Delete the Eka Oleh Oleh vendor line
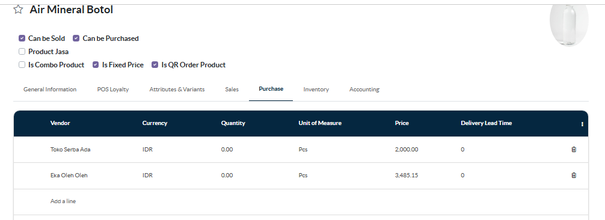The height and width of the screenshot is (220, 605). point(574,176)
